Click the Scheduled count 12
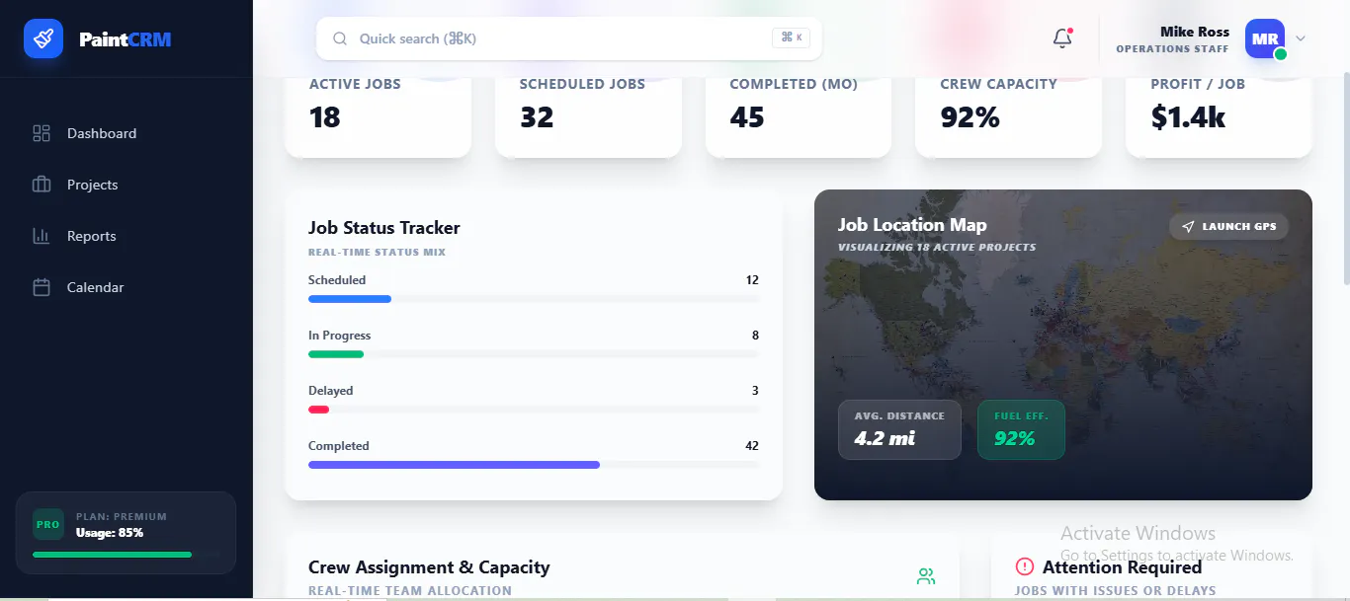The height and width of the screenshot is (601, 1350). pos(752,280)
